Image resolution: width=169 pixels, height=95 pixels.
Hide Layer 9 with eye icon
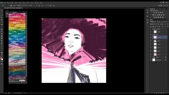151,41
